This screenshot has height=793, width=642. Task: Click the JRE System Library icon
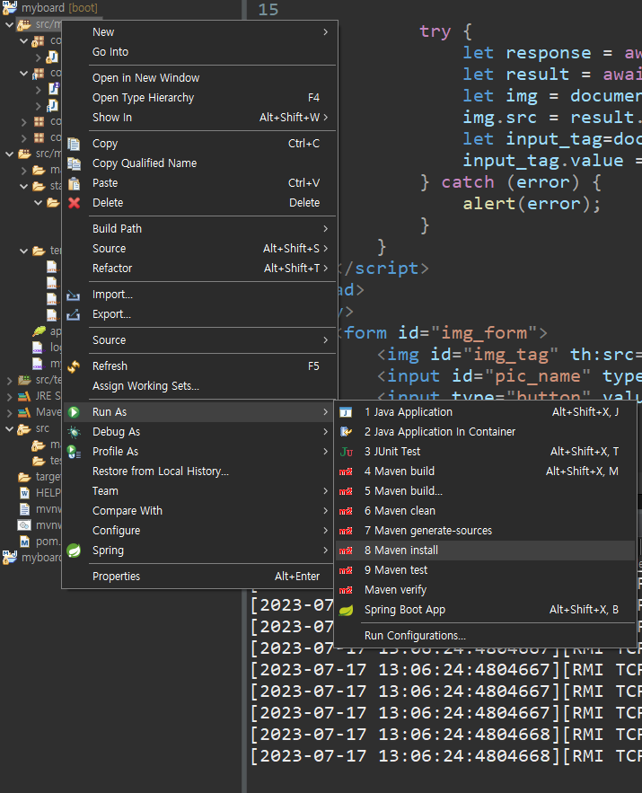[x=24, y=396]
